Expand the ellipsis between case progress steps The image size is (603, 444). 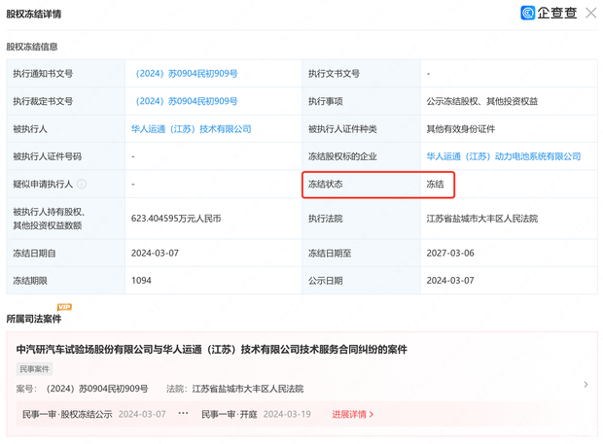pyautogui.click(x=184, y=413)
